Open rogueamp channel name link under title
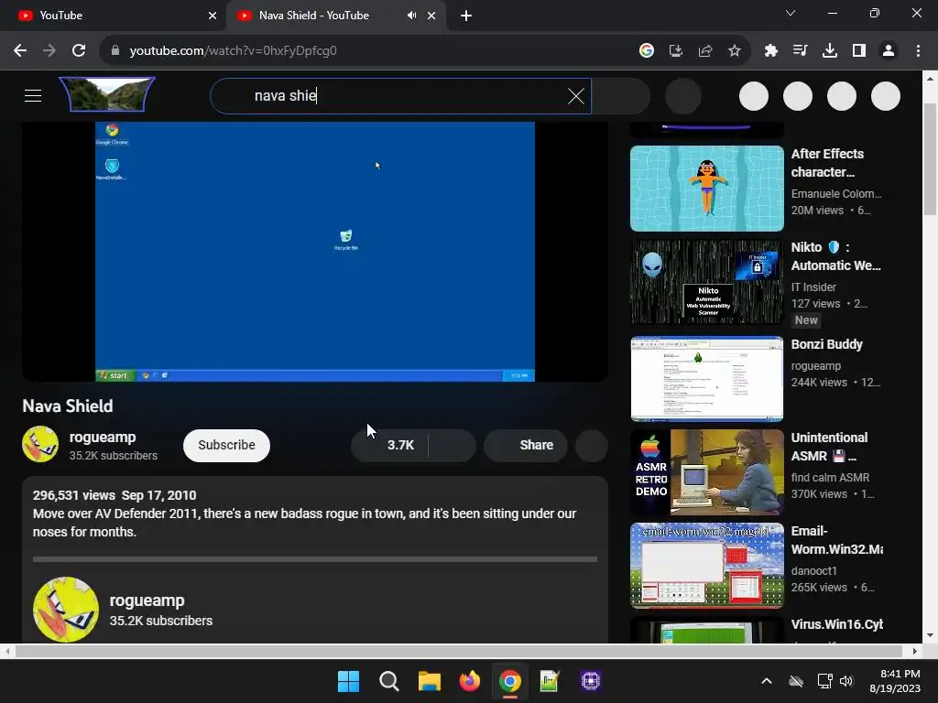This screenshot has width=938, height=703. coord(103,437)
